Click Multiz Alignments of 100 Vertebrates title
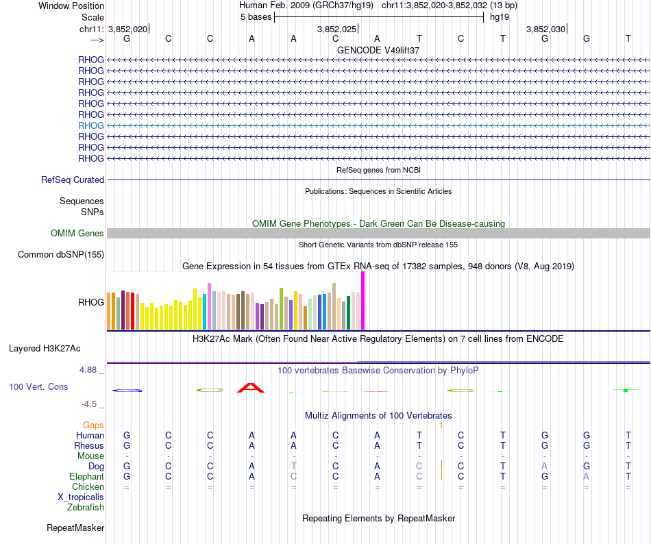 378,416
